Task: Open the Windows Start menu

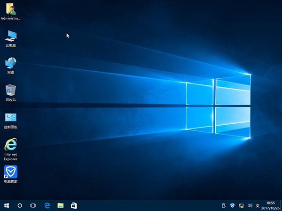Action: click(x=7, y=205)
